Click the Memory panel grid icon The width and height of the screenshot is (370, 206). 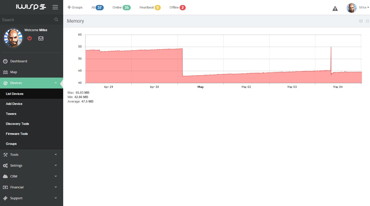[x=367, y=21]
